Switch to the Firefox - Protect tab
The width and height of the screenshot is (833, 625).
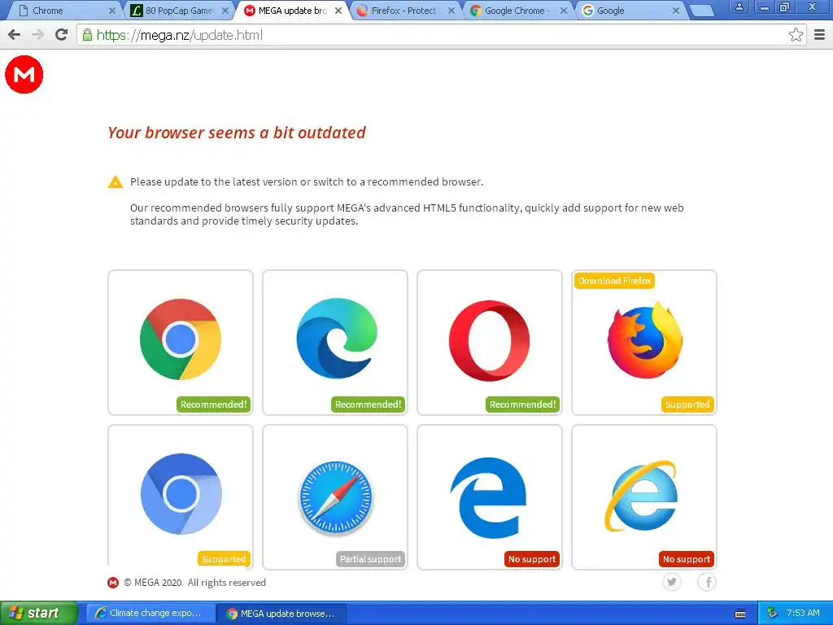[x=403, y=11]
